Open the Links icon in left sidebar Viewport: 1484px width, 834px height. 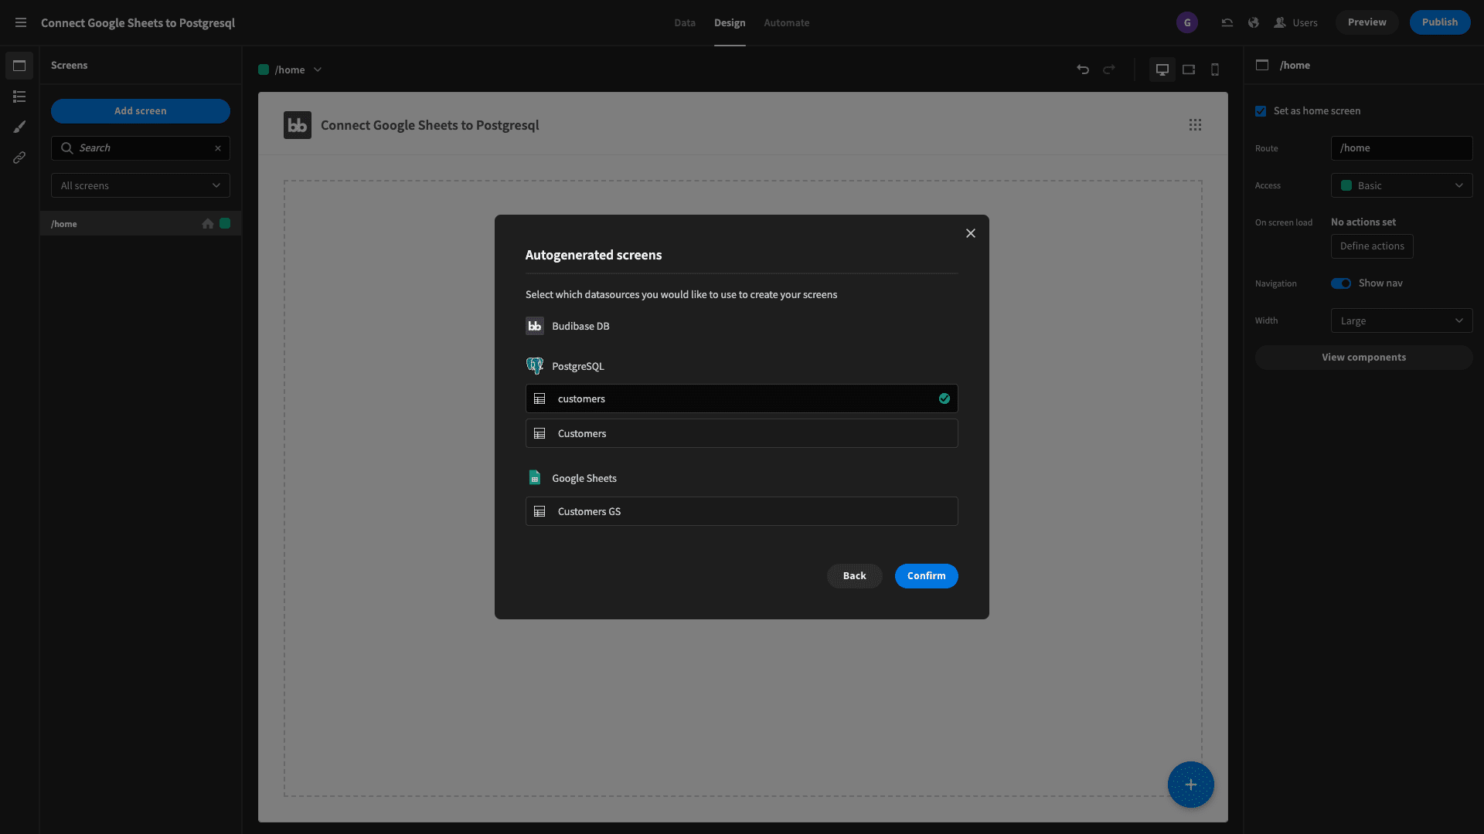(x=19, y=158)
